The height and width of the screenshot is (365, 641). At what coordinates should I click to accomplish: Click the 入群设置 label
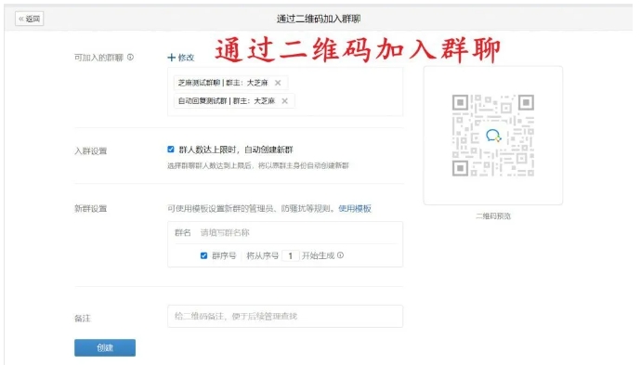pos(91,151)
